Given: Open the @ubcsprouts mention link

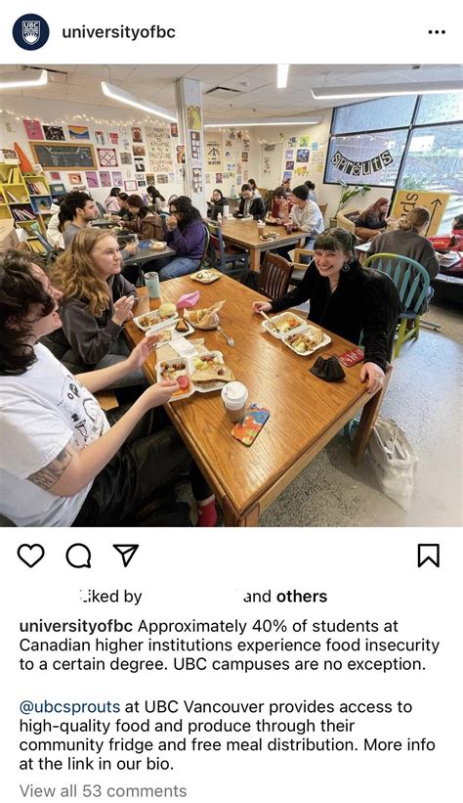Looking at the screenshot, I should point(69,707).
